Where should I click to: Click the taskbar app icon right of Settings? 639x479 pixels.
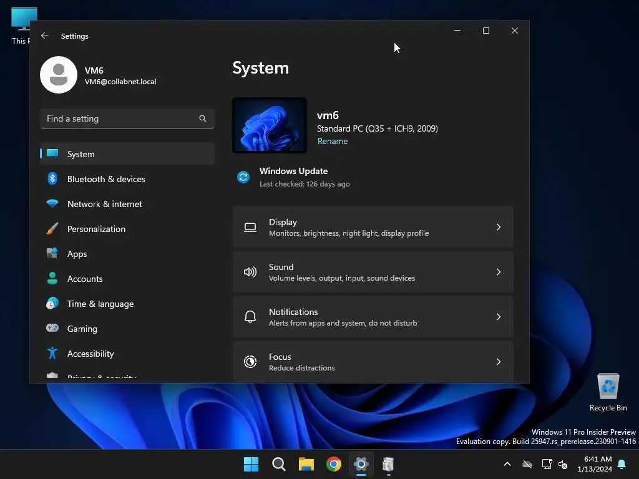point(388,464)
